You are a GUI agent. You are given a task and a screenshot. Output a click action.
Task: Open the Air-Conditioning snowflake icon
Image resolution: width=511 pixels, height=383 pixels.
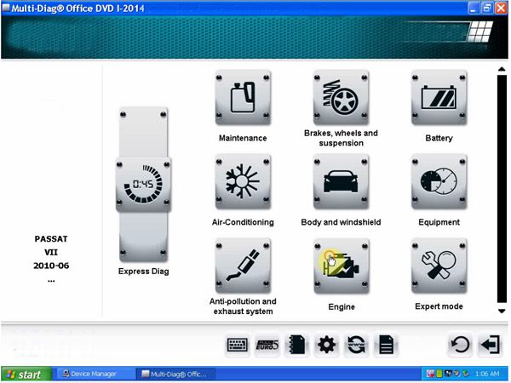click(243, 181)
